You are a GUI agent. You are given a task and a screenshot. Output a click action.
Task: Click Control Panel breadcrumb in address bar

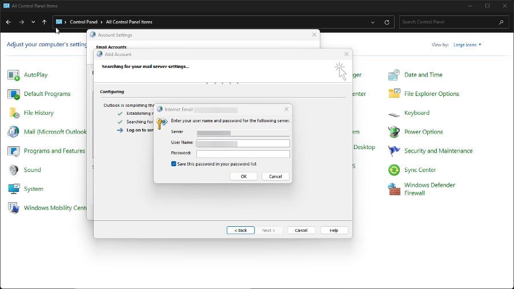pos(83,22)
